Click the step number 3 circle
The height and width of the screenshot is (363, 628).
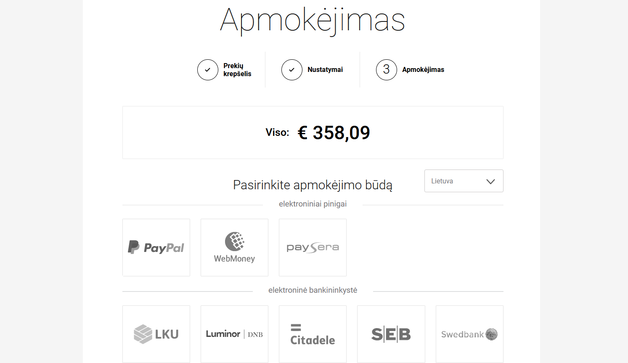387,70
